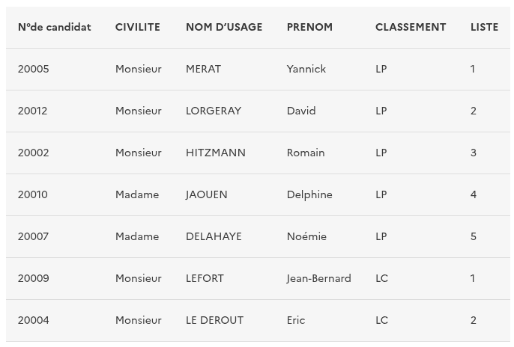Select the surname MERAT
The height and width of the screenshot is (347, 514).
[203, 69]
